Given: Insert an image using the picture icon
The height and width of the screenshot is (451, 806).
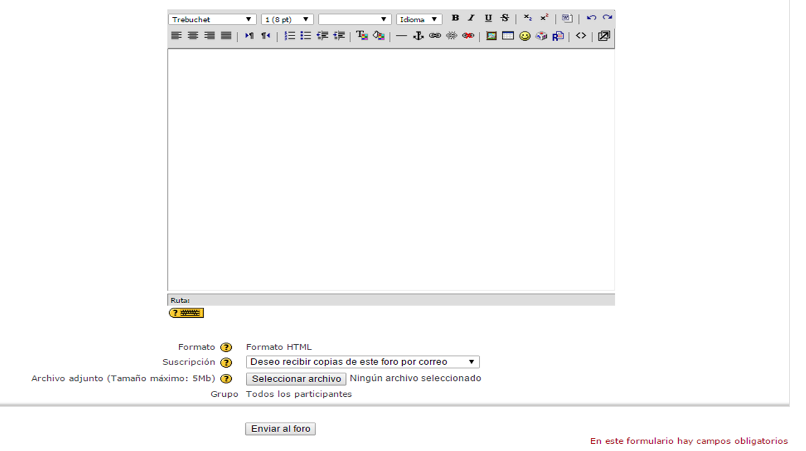Looking at the screenshot, I should tap(491, 36).
